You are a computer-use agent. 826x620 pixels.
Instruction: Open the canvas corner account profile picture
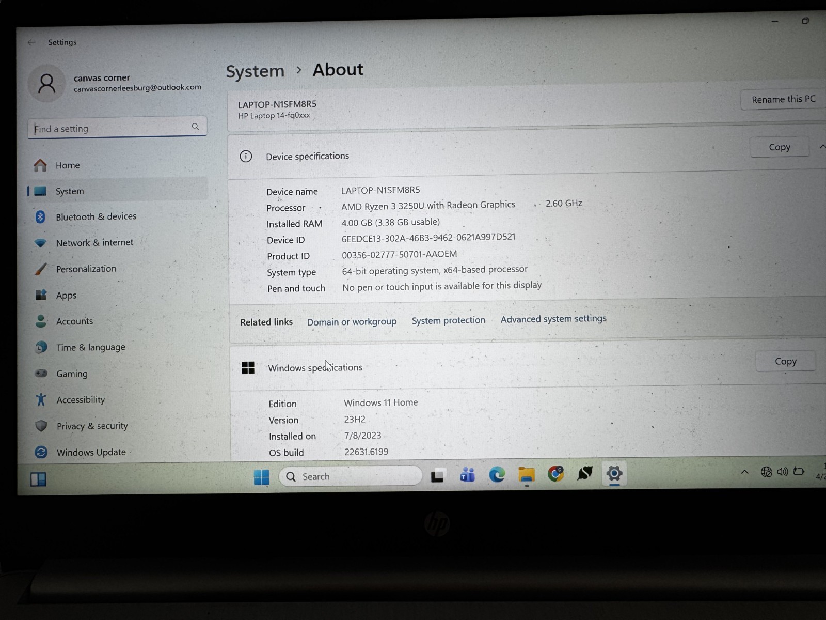click(x=46, y=83)
